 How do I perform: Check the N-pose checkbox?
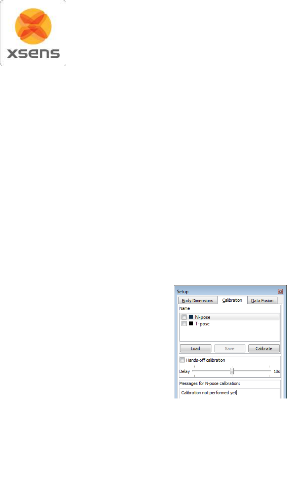[x=184, y=317]
